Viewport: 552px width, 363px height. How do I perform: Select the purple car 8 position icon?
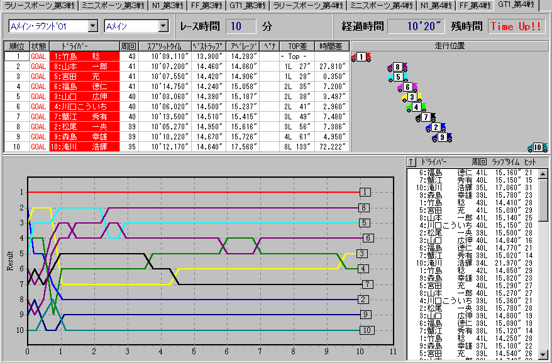(x=397, y=67)
